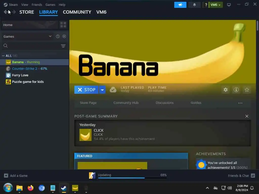
Task: Select Banana in games list
Action: [34, 62]
